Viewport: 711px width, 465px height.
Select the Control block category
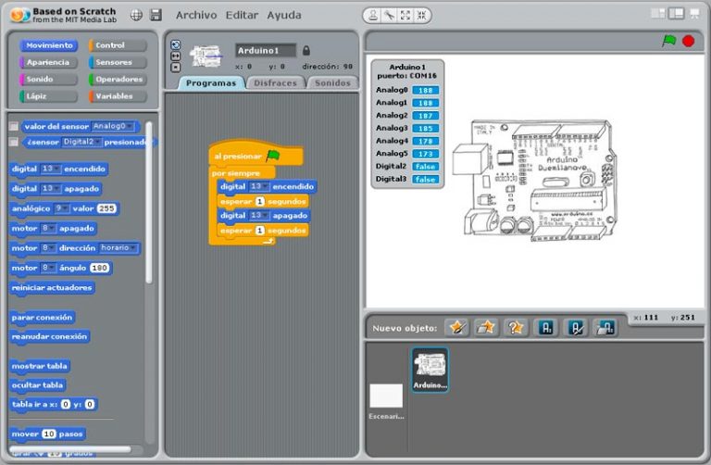(117, 45)
